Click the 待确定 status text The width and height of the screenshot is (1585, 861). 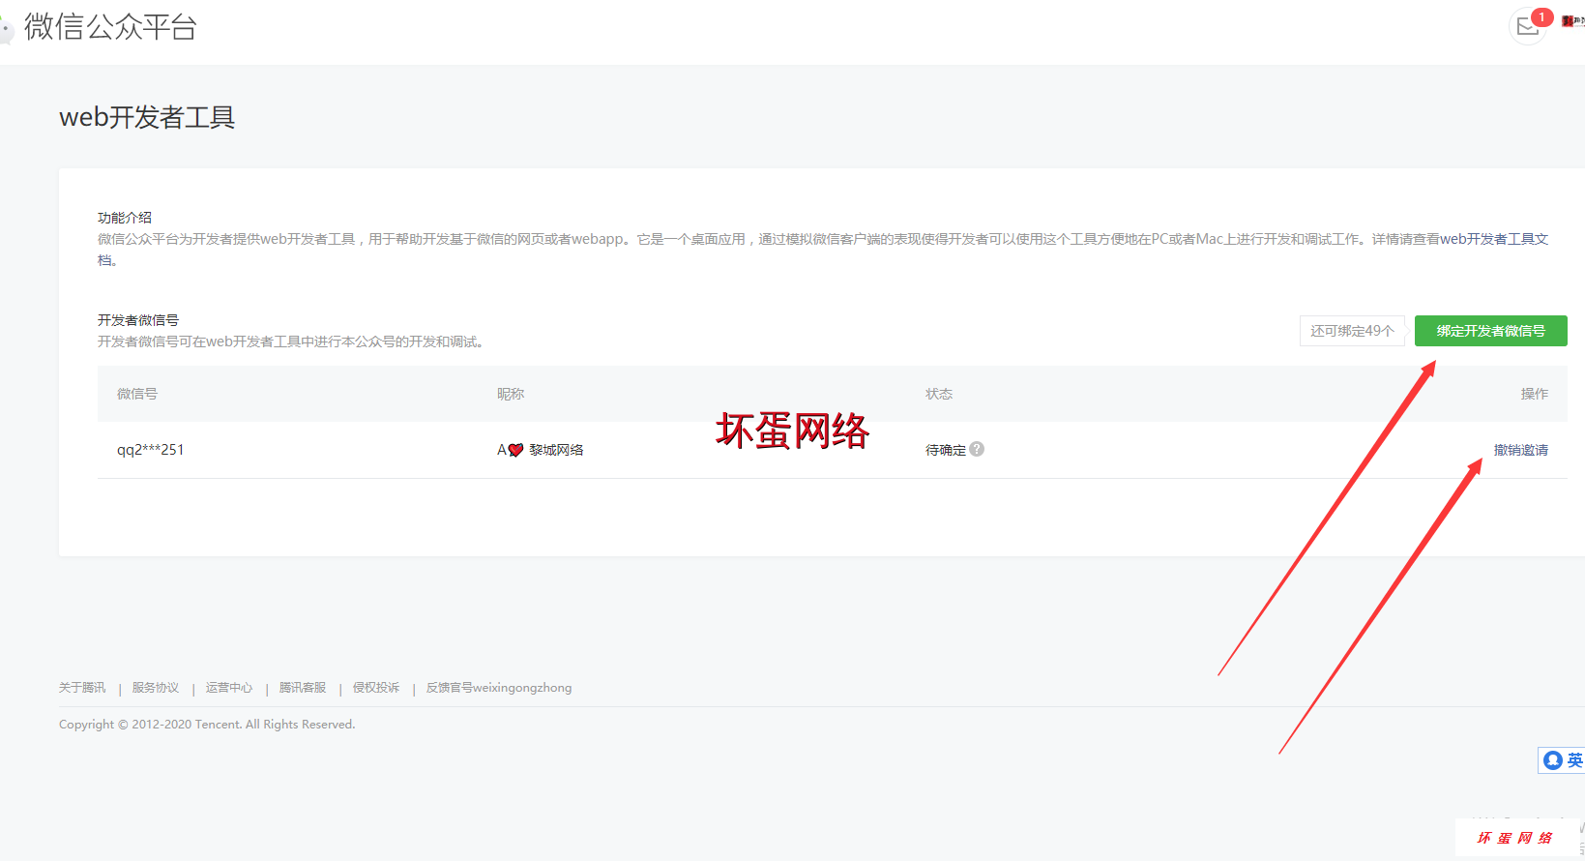pos(946,450)
